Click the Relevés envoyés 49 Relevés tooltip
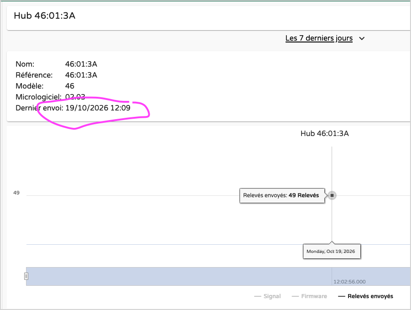 point(282,195)
